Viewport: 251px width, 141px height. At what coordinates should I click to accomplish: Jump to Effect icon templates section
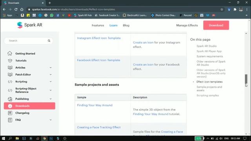click(209, 82)
